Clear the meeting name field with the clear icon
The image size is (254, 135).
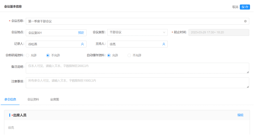pyautogui.click(x=245, y=21)
